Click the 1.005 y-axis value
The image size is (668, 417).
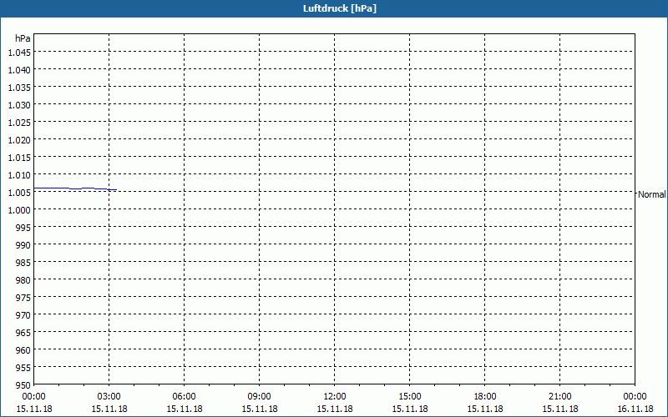[x=19, y=193]
